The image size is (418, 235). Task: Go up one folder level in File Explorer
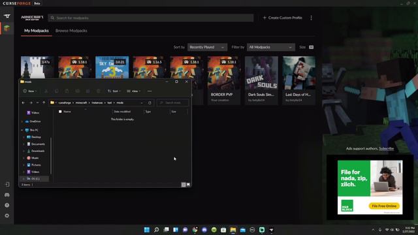44,102
